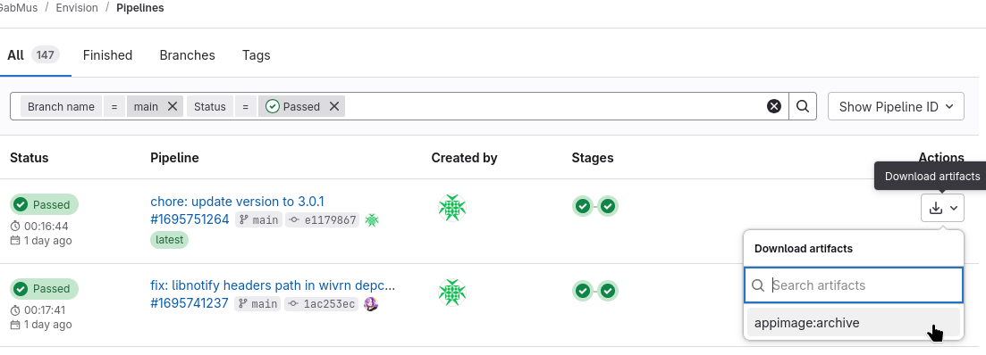986x355 pixels.
Task: Open pipeline ID #1695751264
Action: 190,219
